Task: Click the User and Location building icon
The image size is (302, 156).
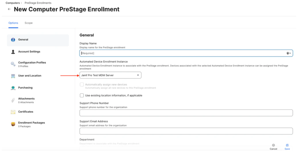Action: click(13, 76)
